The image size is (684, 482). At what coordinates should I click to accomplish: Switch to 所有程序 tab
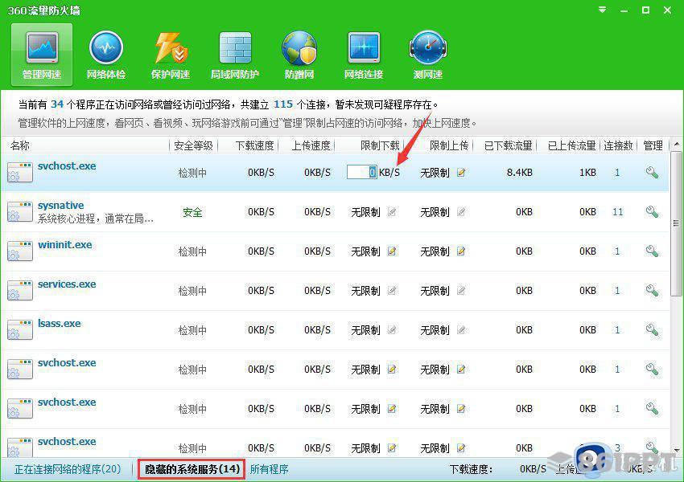point(269,469)
